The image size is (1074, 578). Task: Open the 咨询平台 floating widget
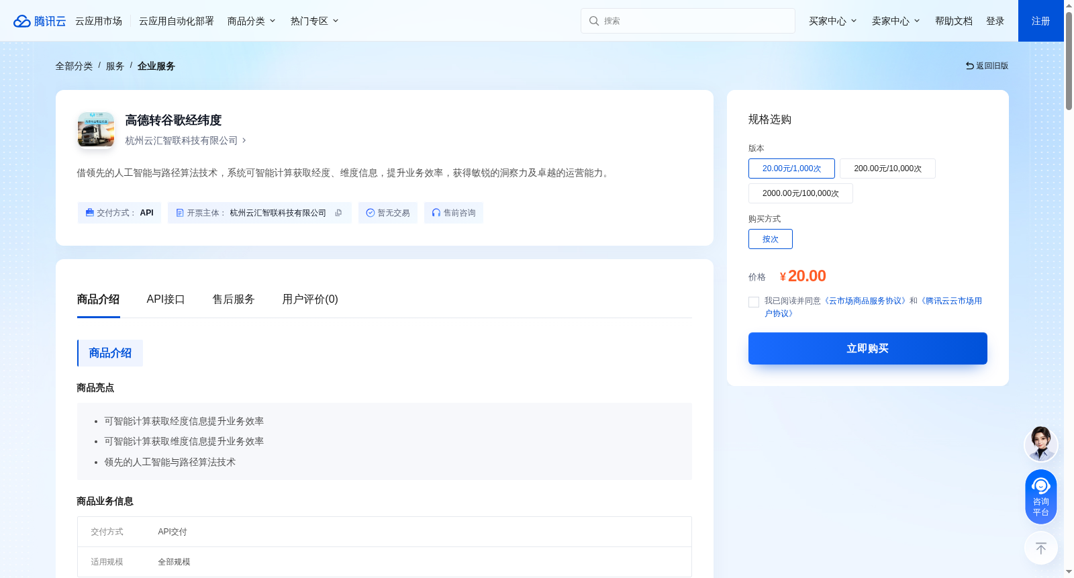click(x=1041, y=497)
